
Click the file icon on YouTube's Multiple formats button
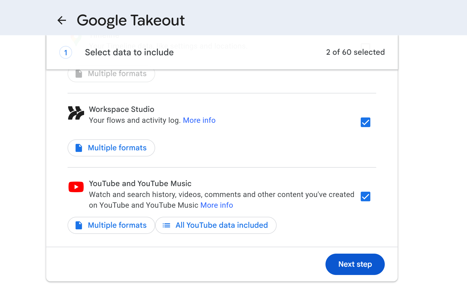(x=79, y=225)
